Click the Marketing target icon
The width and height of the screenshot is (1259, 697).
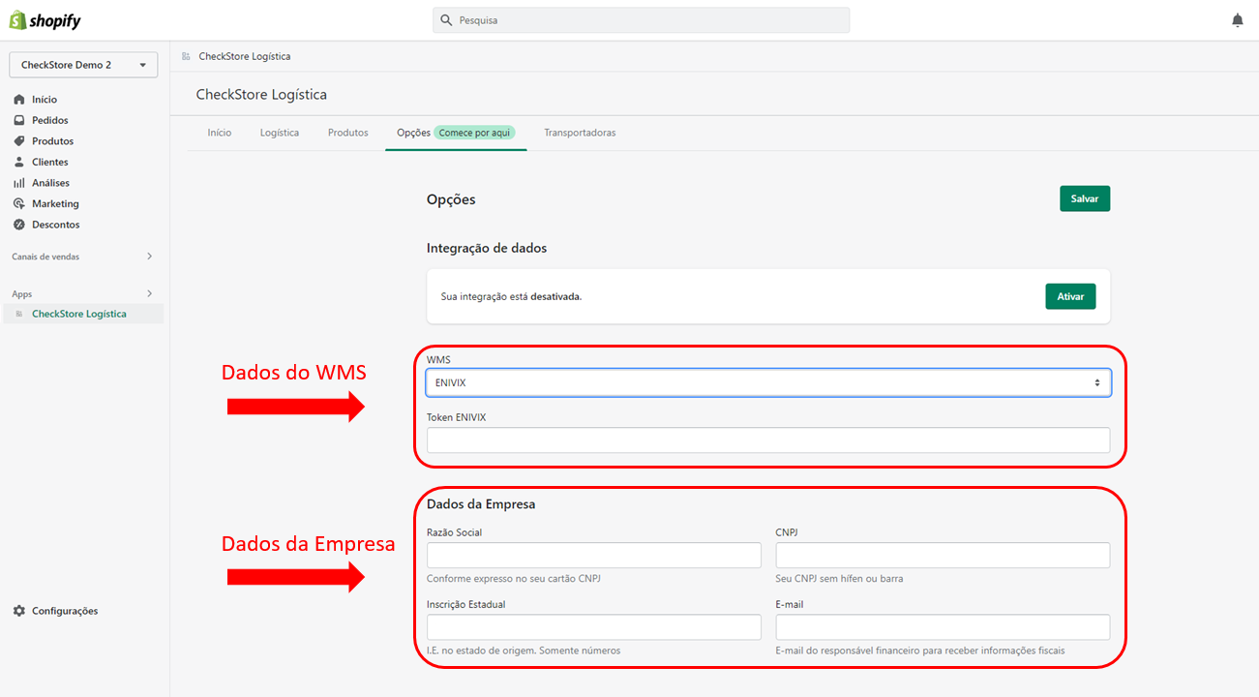pyautogui.click(x=19, y=203)
